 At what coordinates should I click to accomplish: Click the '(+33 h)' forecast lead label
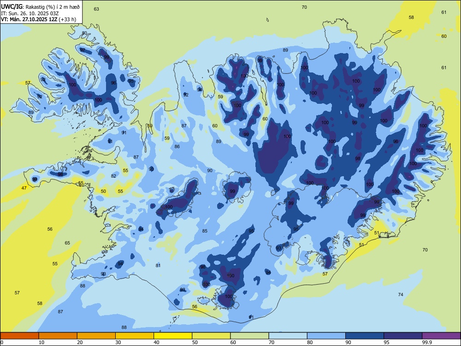(x=67, y=19)
